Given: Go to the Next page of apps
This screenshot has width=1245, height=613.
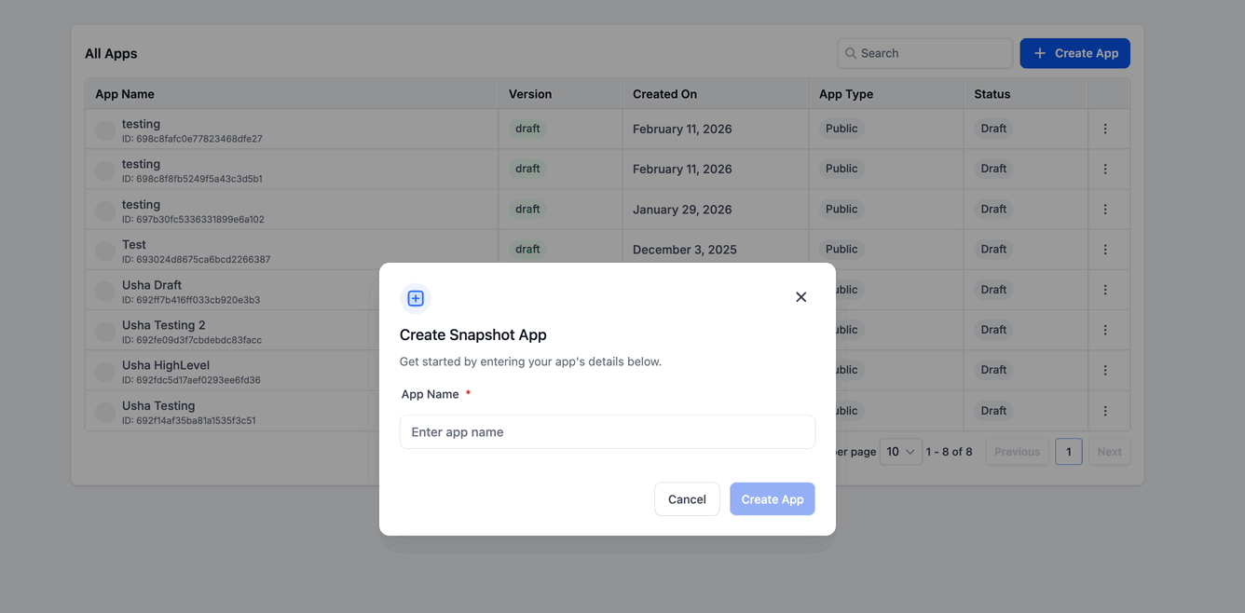Looking at the screenshot, I should [1109, 451].
